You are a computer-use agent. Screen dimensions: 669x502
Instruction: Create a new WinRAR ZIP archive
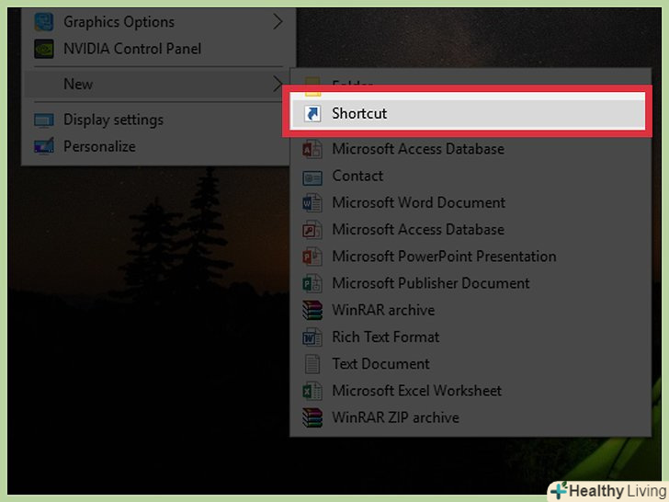[471, 418]
